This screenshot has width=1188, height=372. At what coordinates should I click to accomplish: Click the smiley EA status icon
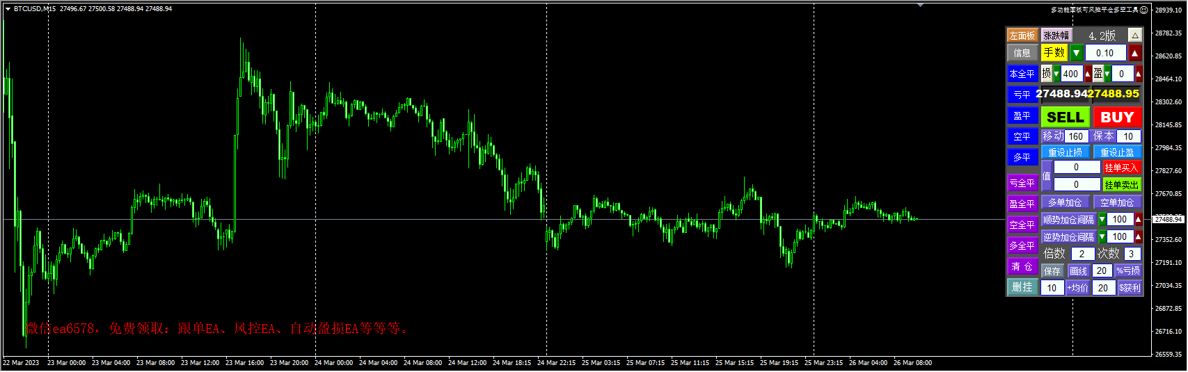(1144, 10)
